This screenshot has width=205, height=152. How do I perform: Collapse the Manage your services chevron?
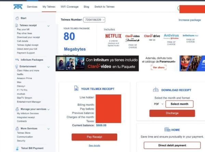(49, 109)
